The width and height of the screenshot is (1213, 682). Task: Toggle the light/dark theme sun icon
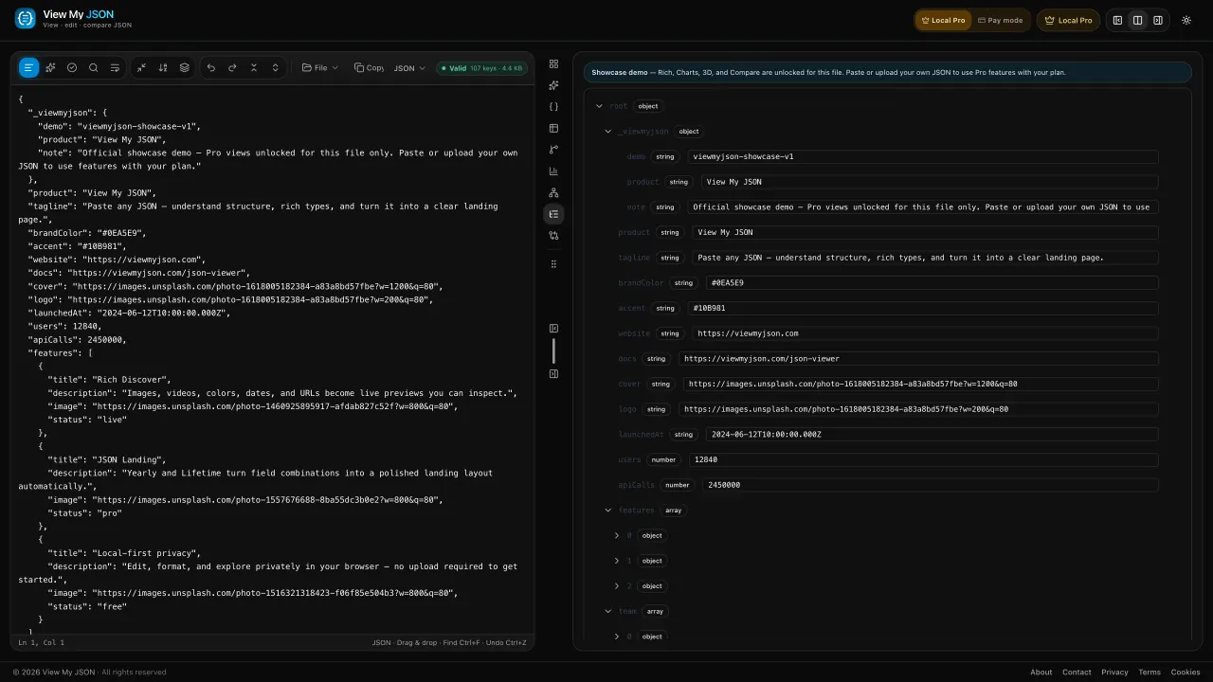pyautogui.click(x=1186, y=20)
